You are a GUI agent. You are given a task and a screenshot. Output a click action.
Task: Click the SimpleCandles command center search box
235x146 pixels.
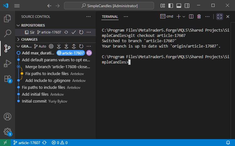(x=109, y=6)
